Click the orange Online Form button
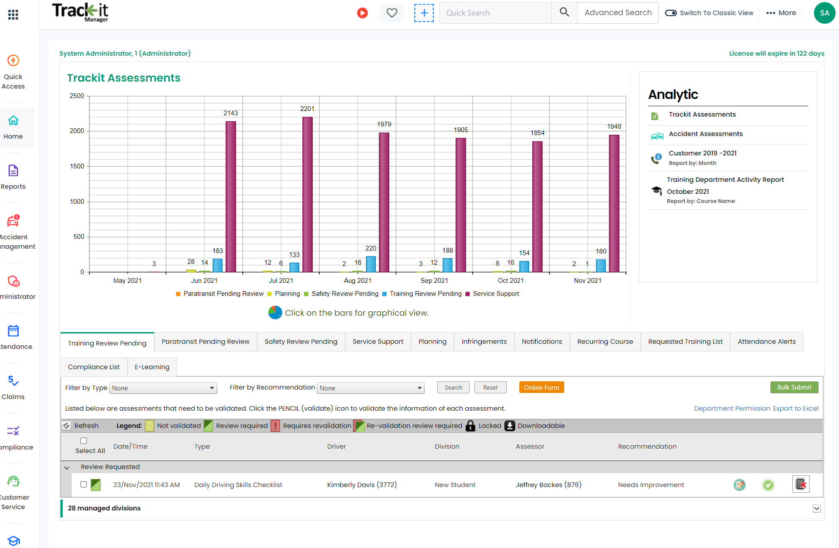This screenshot has height=548, width=839. click(x=541, y=387)
